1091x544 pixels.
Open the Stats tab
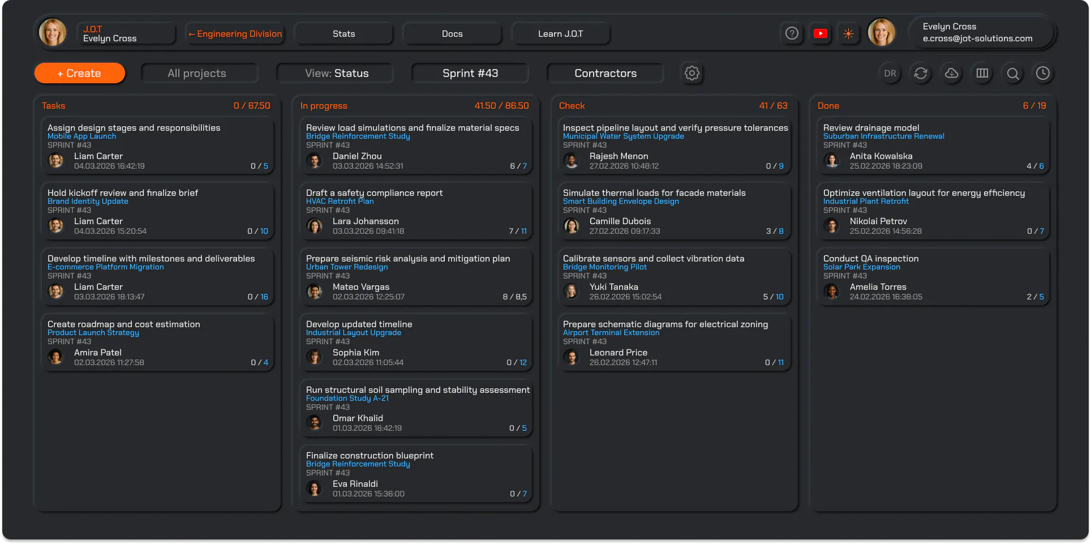343,33
